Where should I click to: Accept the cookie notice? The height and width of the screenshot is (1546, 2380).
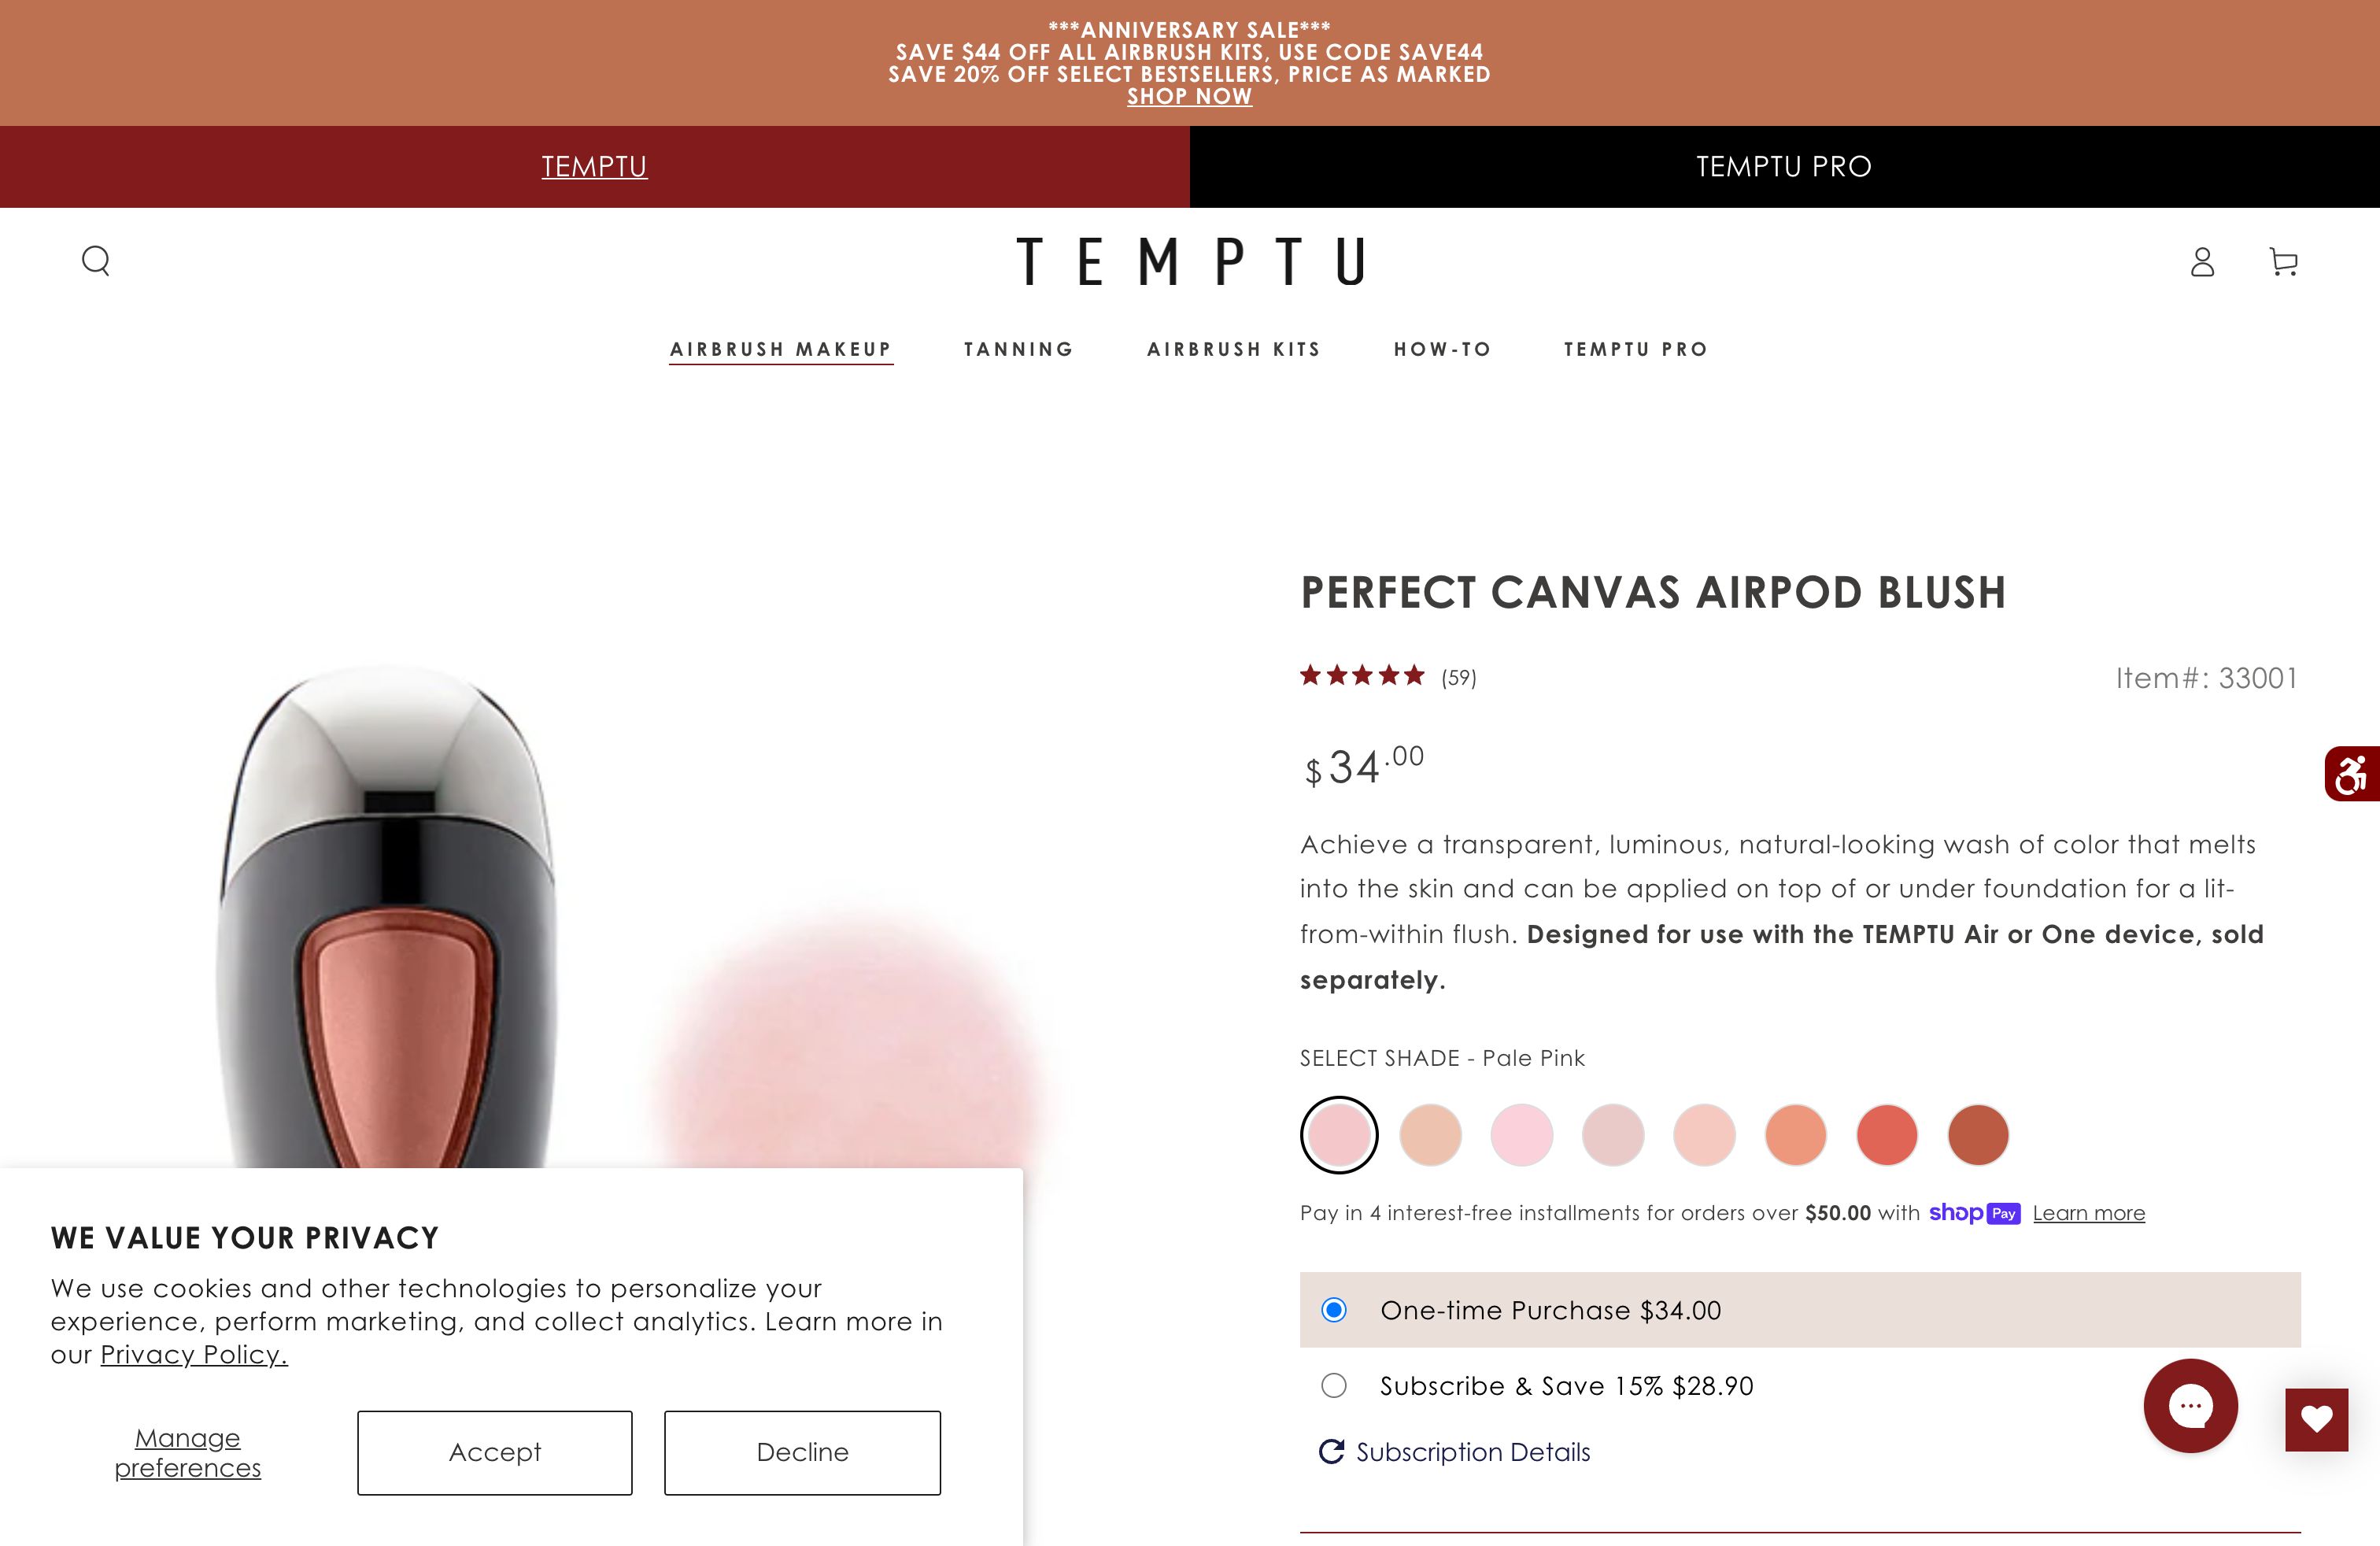click(494, 1452)
